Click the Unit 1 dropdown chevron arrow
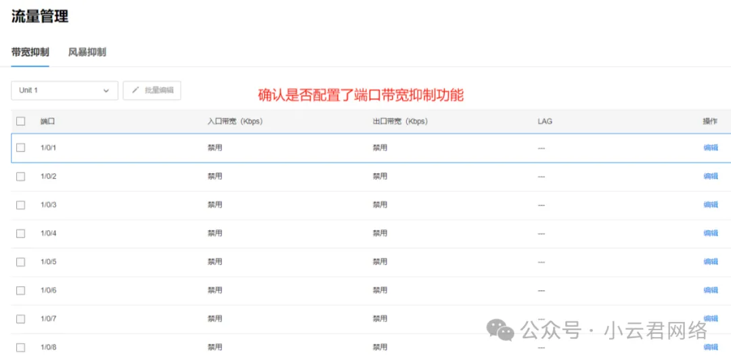The height and width of the screenshot is (360, 731). tap(106, 91)
